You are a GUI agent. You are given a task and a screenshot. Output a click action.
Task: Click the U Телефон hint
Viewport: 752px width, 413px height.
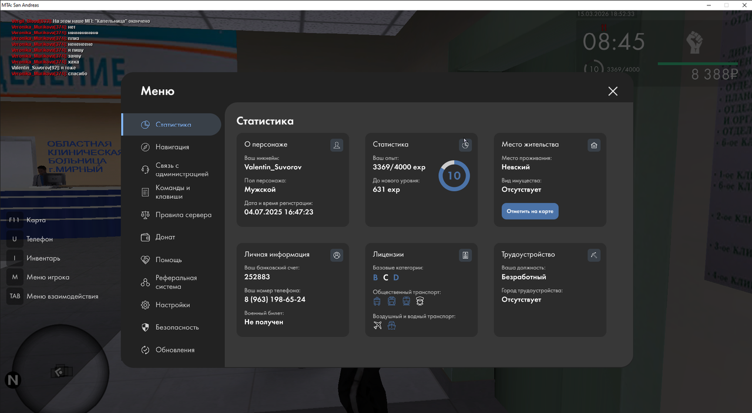(29, 239)
